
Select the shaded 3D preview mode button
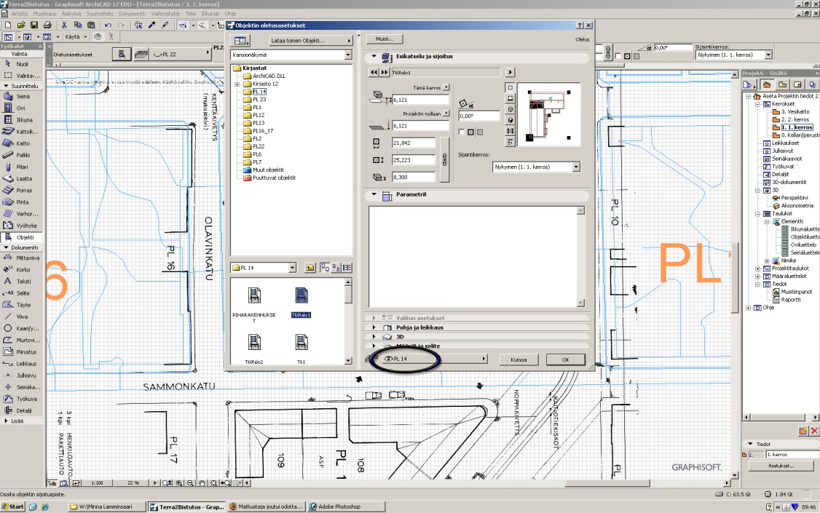click(510, 120)
